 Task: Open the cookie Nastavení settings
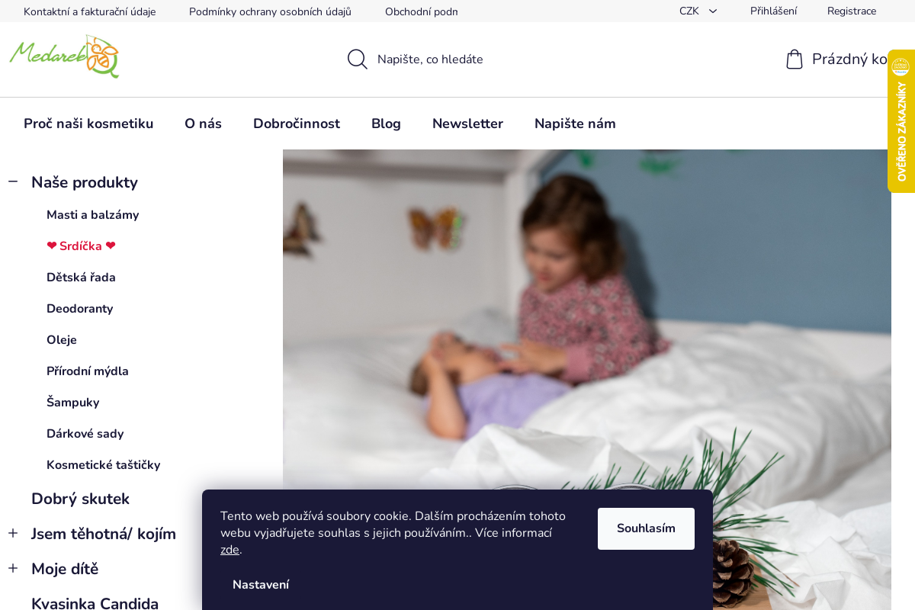pyautogui.click(x=261, y=585)
